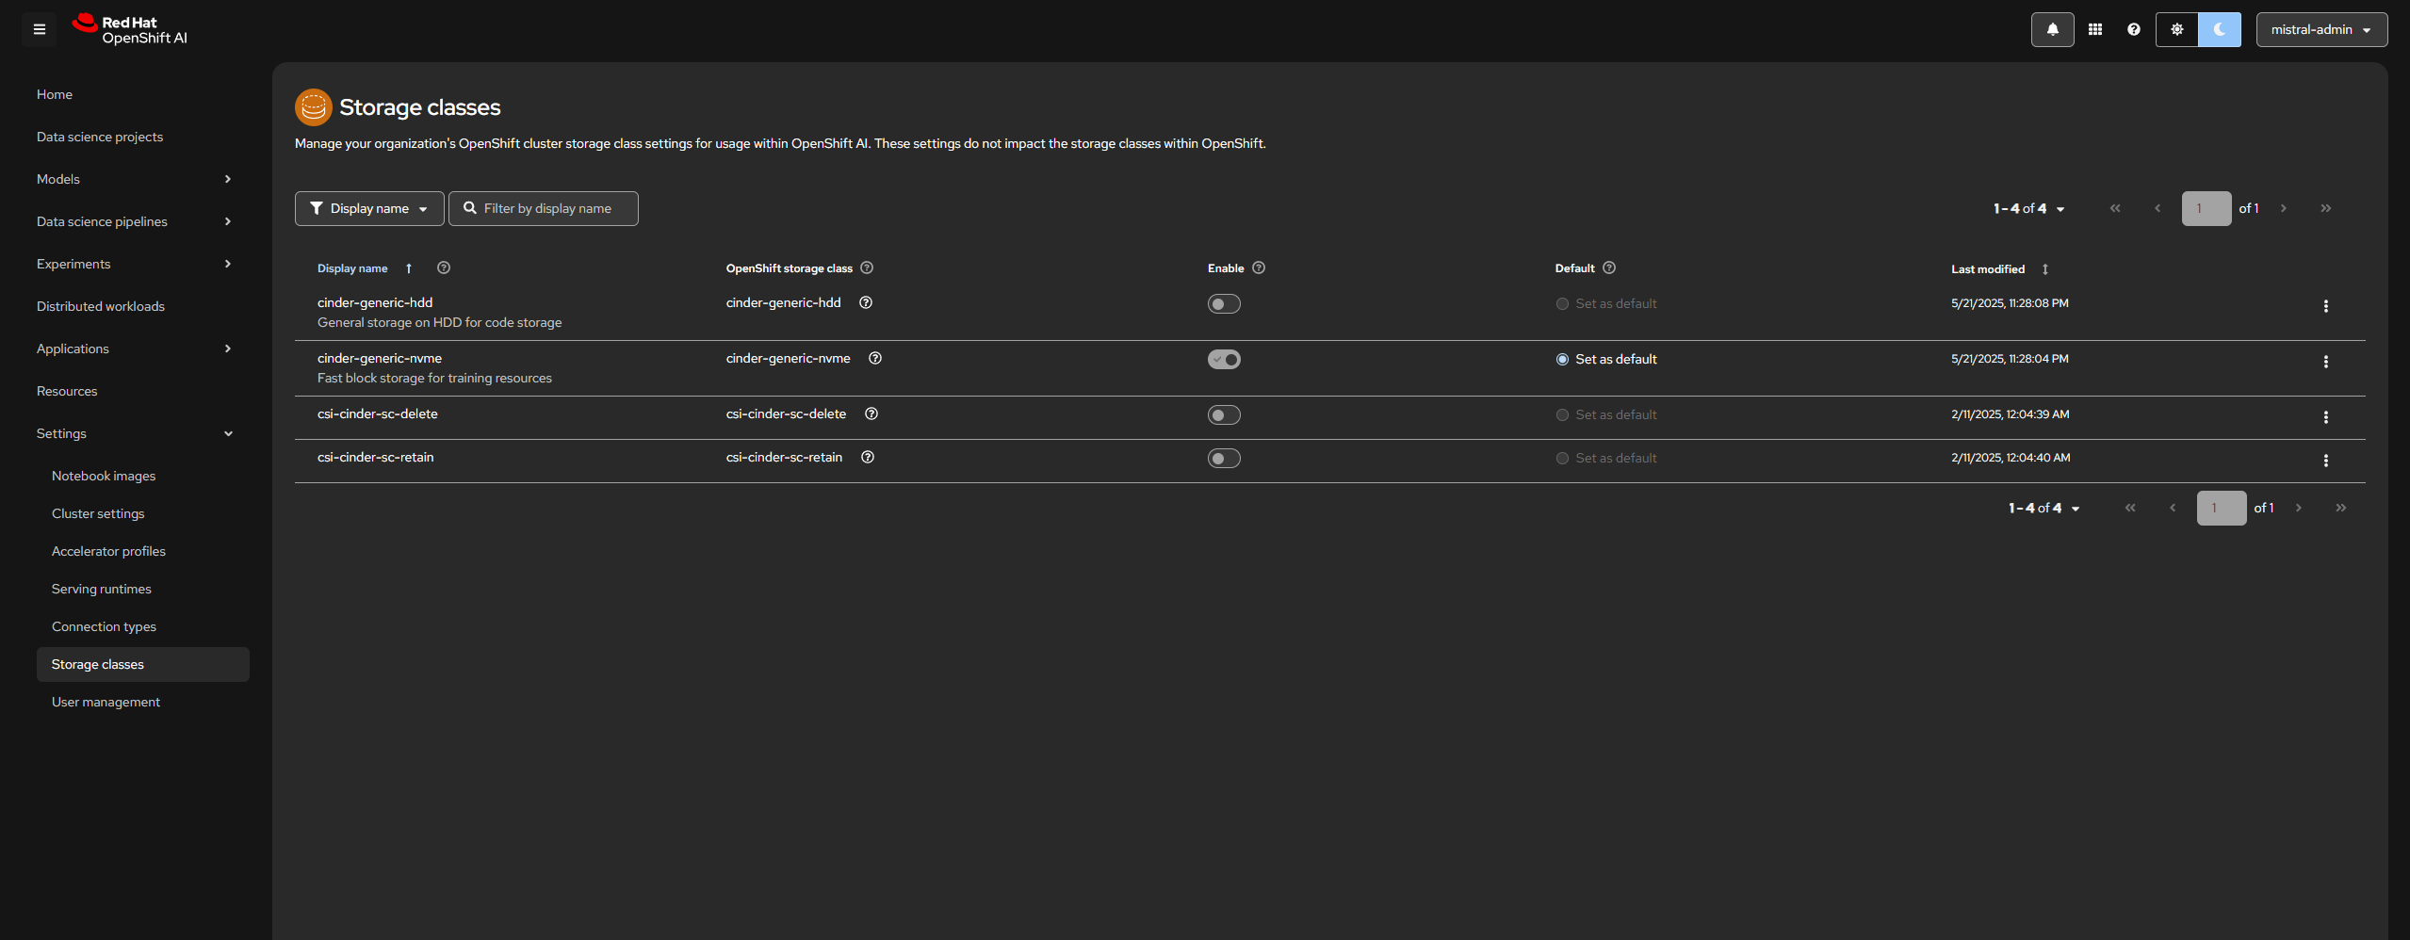The height and width of the screenshot is (940, 2410).
Task: Open kebab menu for csi-cinder-sc-retain row
Action: [x=2326, y=461]
